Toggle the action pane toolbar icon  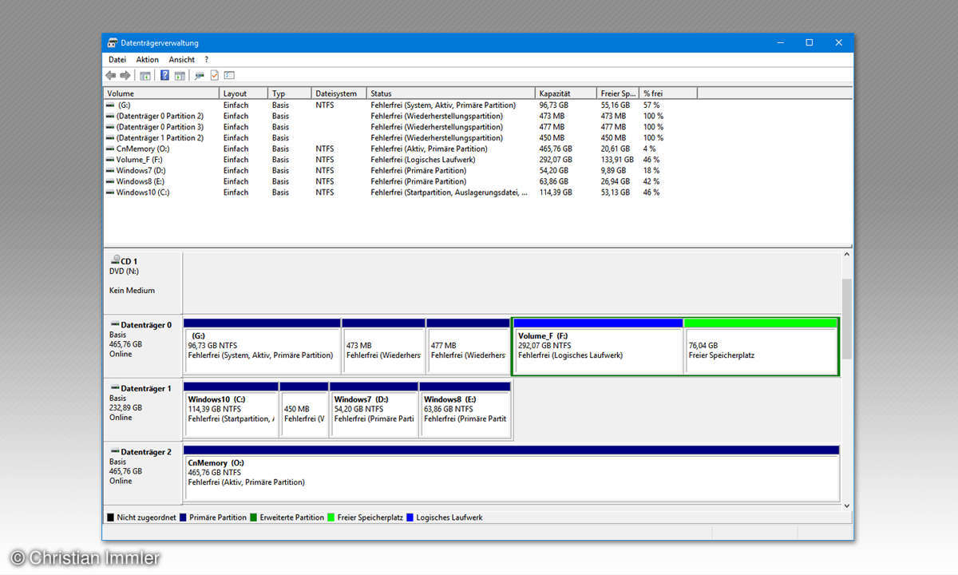pyautogui.click(x=180, y=75)
